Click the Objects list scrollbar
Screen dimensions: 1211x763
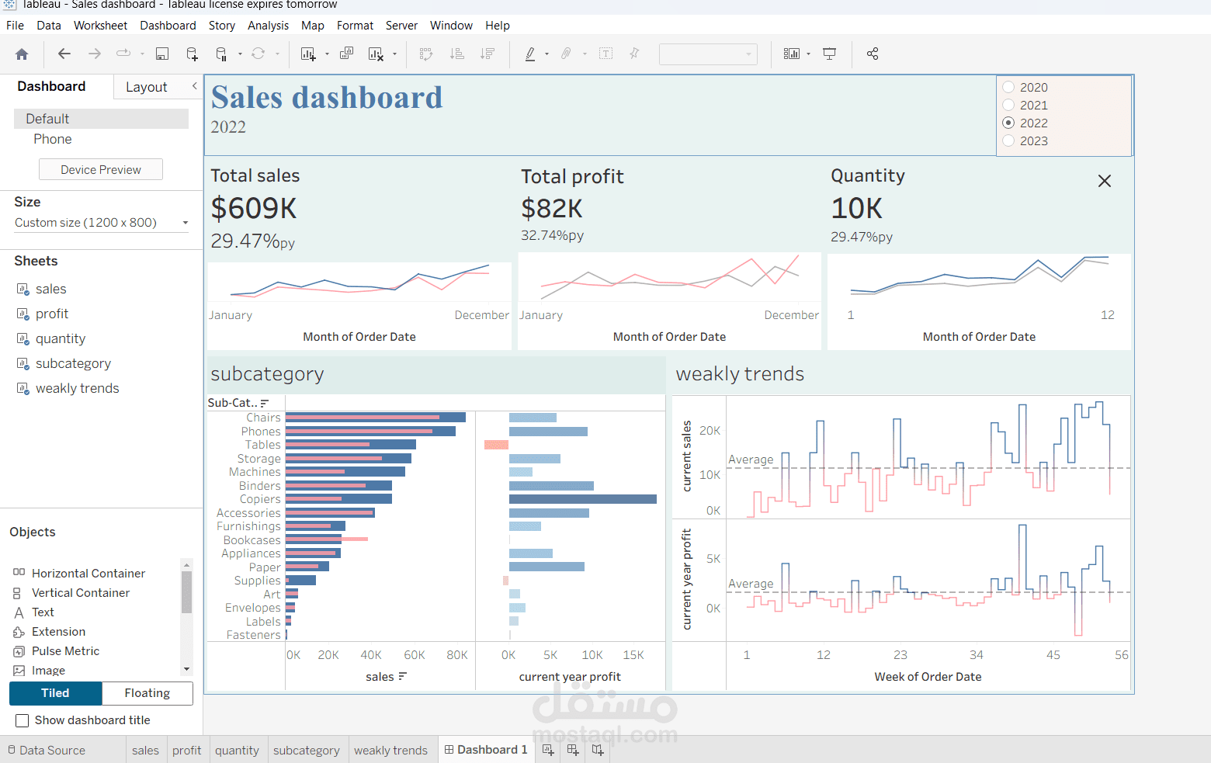click(186, 593)
